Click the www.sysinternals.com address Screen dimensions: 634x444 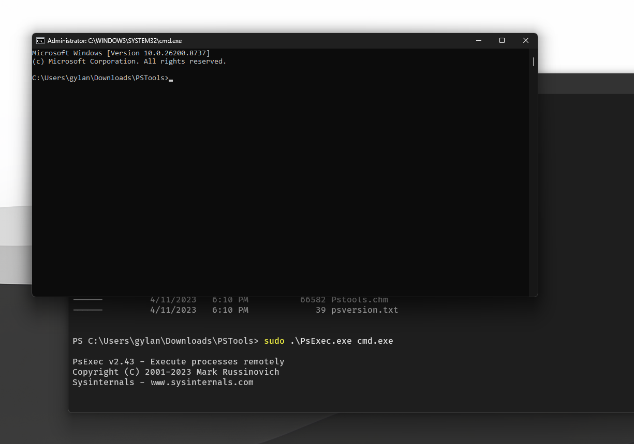[x=202, y=382]
